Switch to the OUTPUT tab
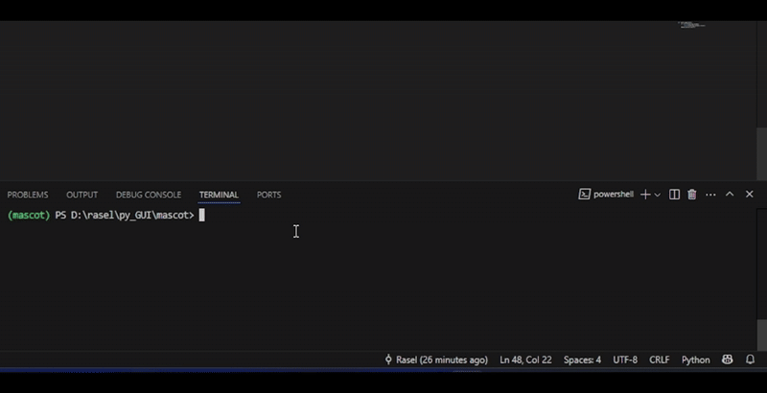767x393 pixels. [81, 195]
